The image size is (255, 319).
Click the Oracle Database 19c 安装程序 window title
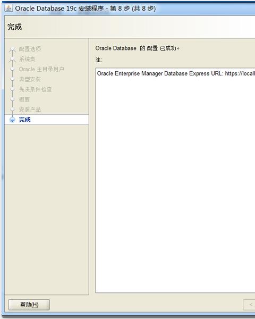pyautogui.click(x=86, y=9)
